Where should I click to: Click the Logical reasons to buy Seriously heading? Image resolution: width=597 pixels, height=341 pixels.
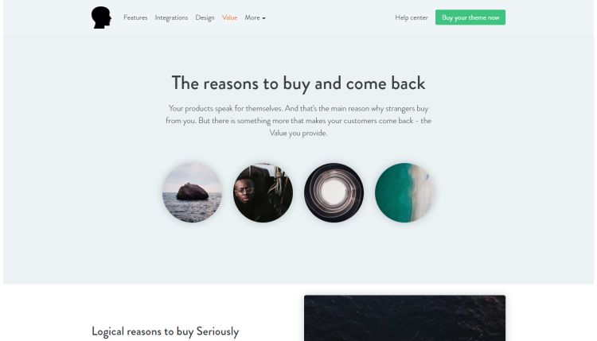click(166, 331)
